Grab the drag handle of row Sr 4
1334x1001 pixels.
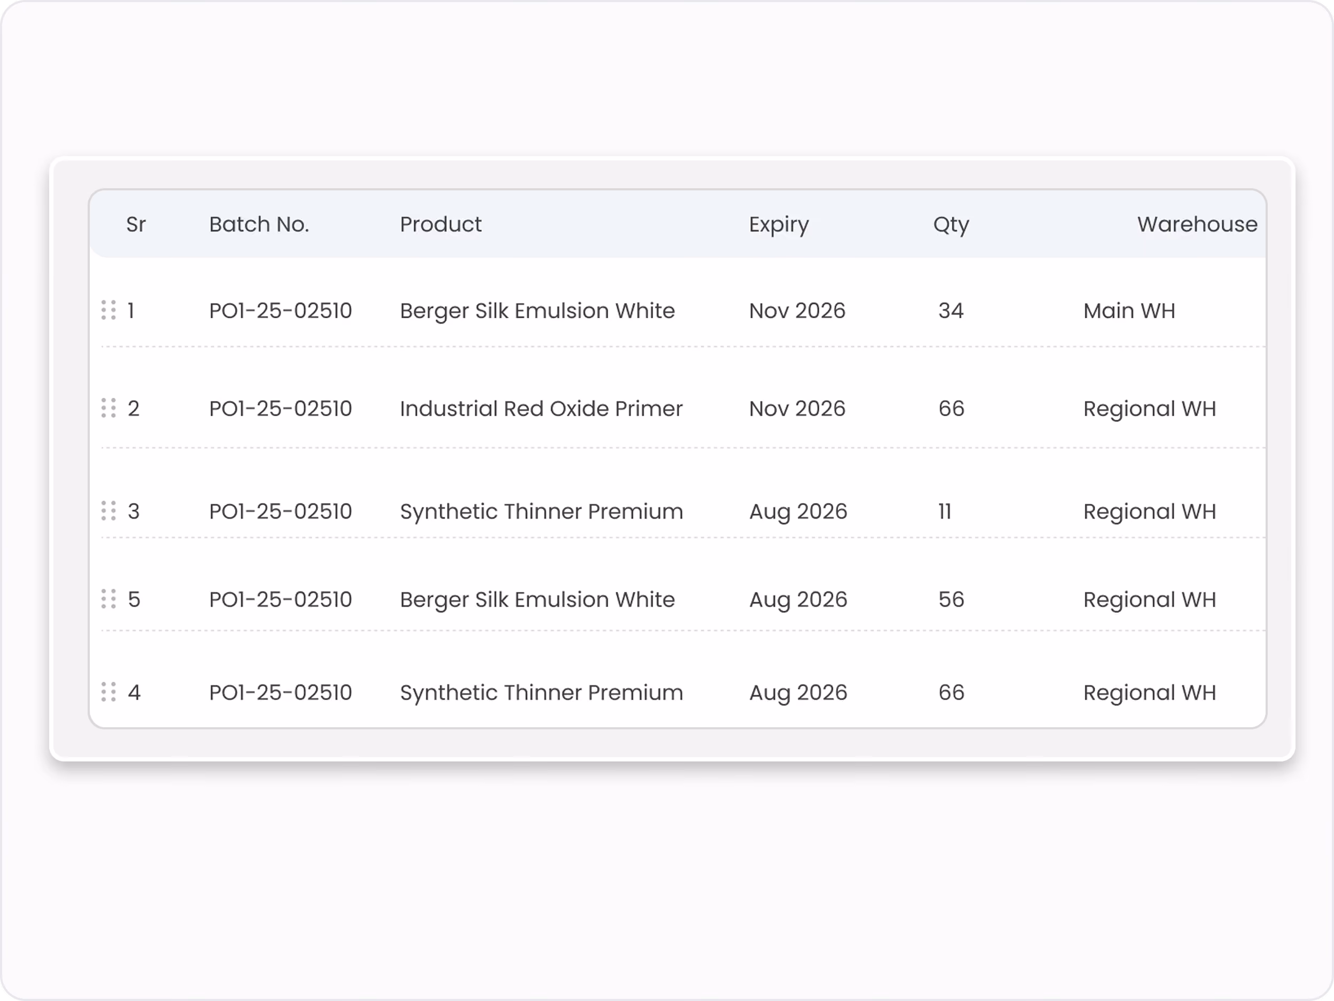click(108, 691)
